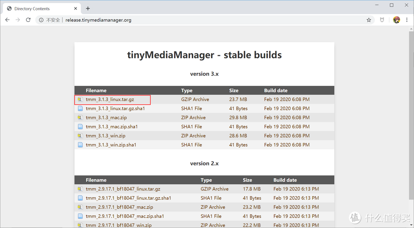The image size is (414, 228).
Task: Click the 23.2 MB size cell
Action: point(251,207)
